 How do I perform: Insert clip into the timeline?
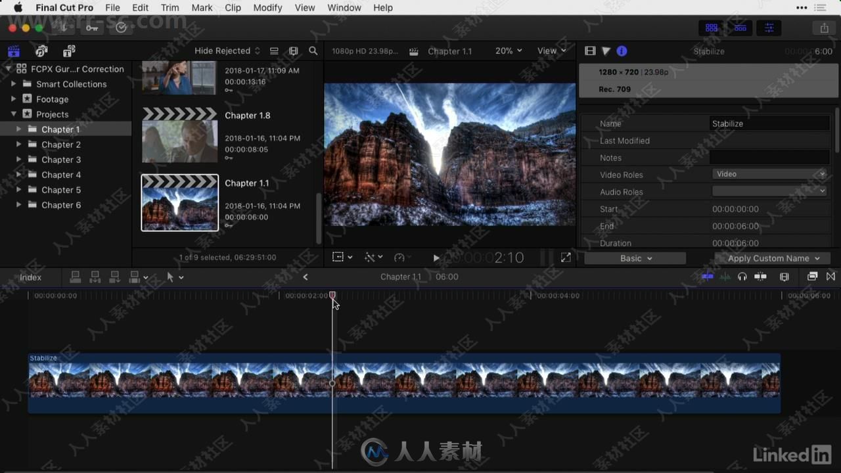(x=95, y=277)
